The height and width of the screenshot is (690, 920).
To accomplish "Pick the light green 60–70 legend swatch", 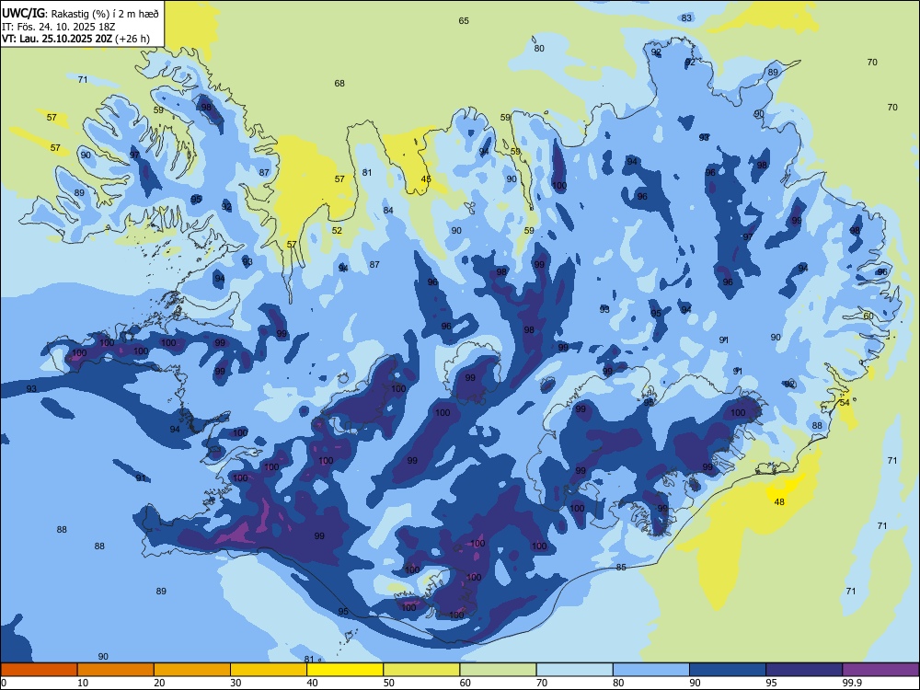I will pyautogui.click(x=498, y=670).
